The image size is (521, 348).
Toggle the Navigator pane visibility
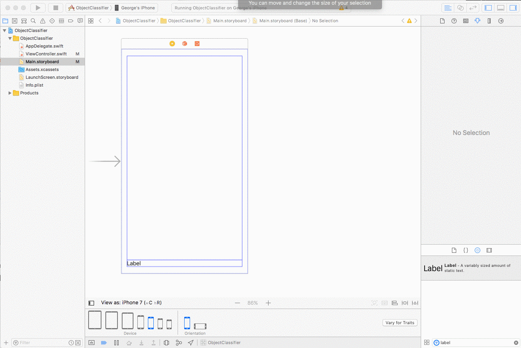pyautogui.click(x=488, y=8)
